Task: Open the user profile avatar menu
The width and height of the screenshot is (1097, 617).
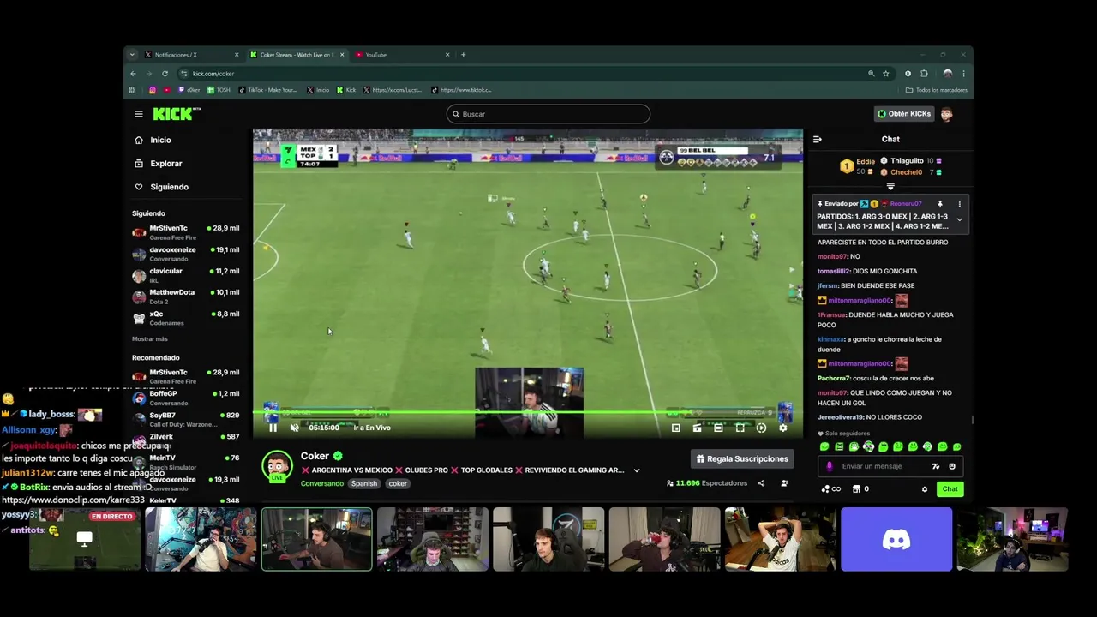Action: (946, 114)
